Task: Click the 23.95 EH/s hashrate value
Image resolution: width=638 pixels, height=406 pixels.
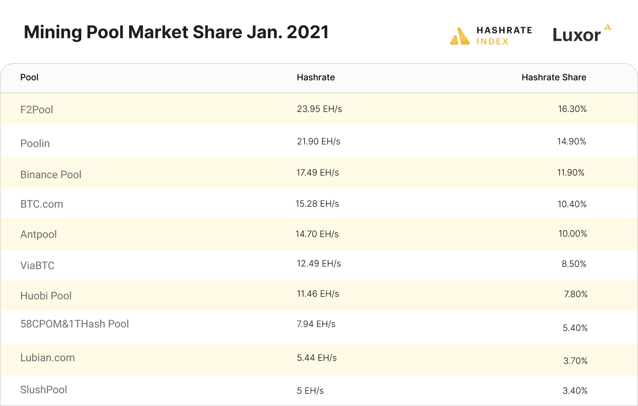Action: pyautogui.click(x=318, y=109)
